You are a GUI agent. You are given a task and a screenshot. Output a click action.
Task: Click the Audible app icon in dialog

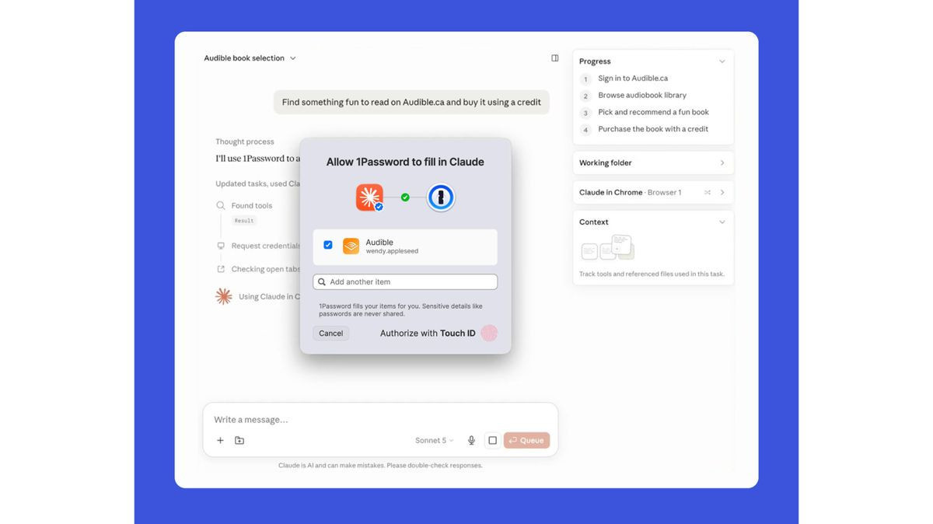pos(351,246)
